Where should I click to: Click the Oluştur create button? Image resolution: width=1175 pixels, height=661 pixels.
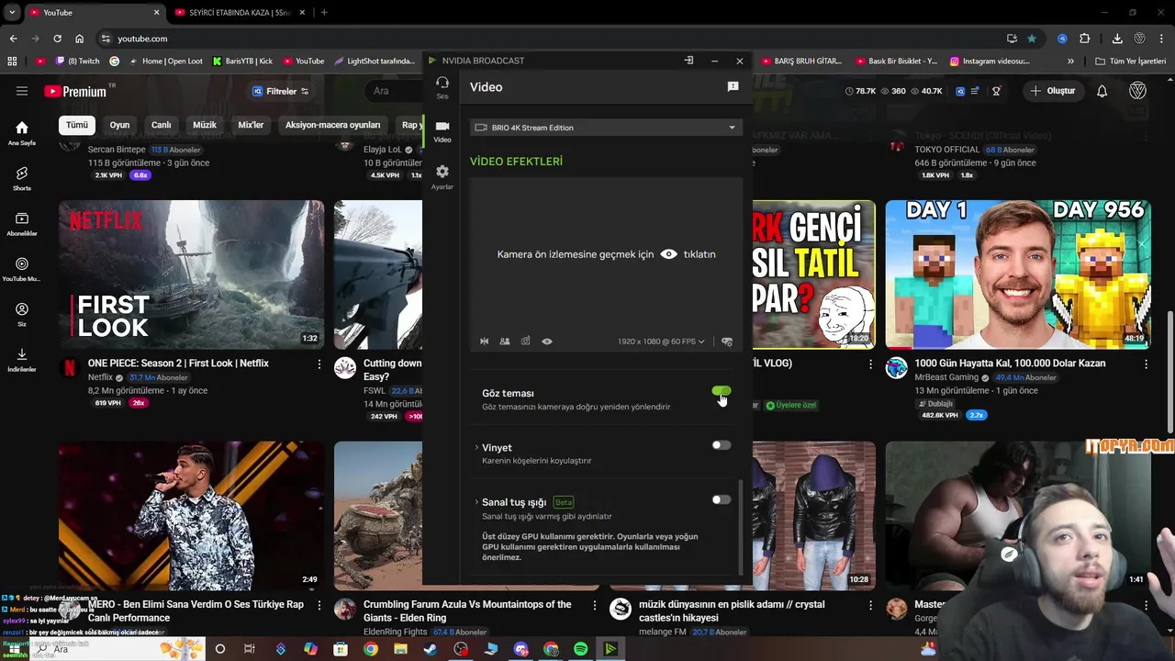coord(1053,91)
